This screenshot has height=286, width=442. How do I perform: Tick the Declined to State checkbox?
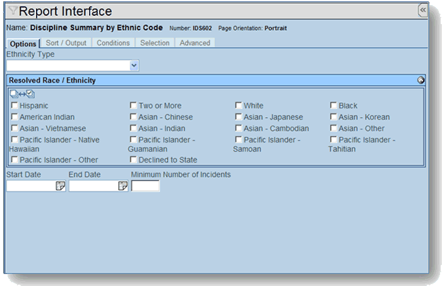(133, 160)
